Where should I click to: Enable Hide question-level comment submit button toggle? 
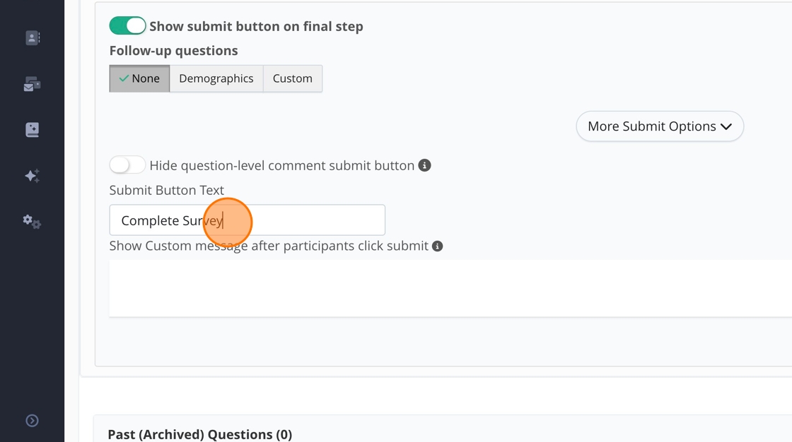[127, 165]
